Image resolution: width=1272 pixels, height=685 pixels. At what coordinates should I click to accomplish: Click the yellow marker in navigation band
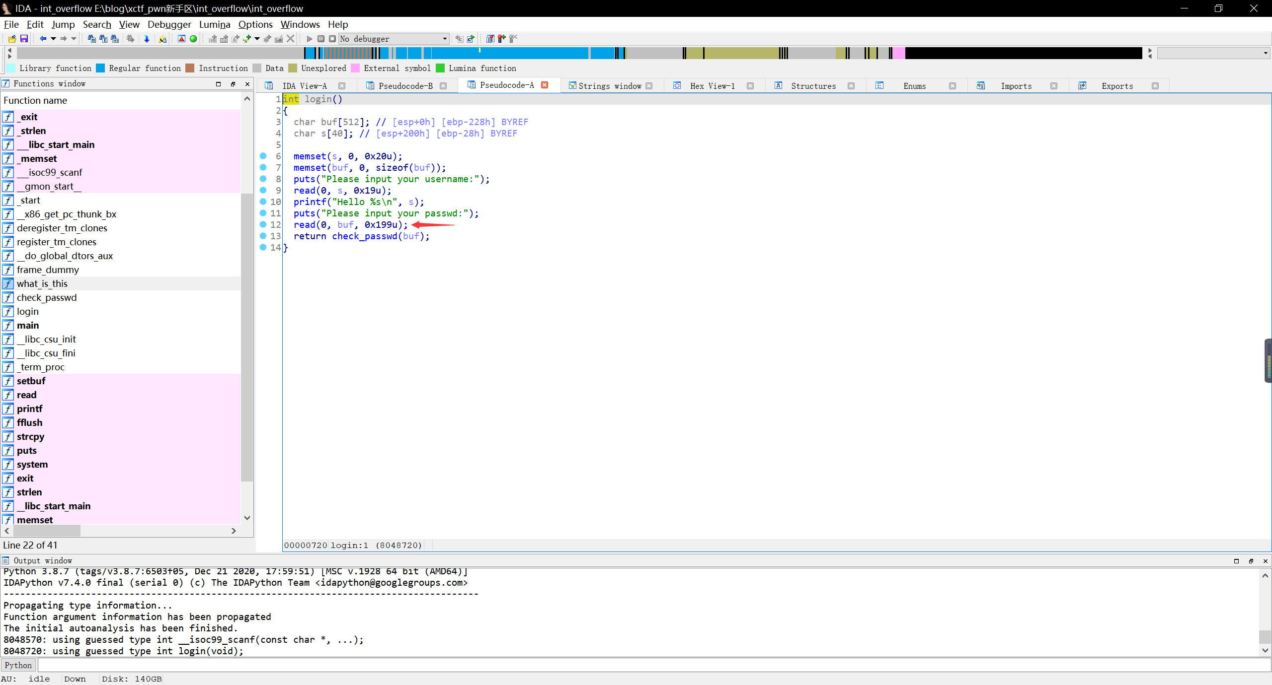[x=479, y=50]
